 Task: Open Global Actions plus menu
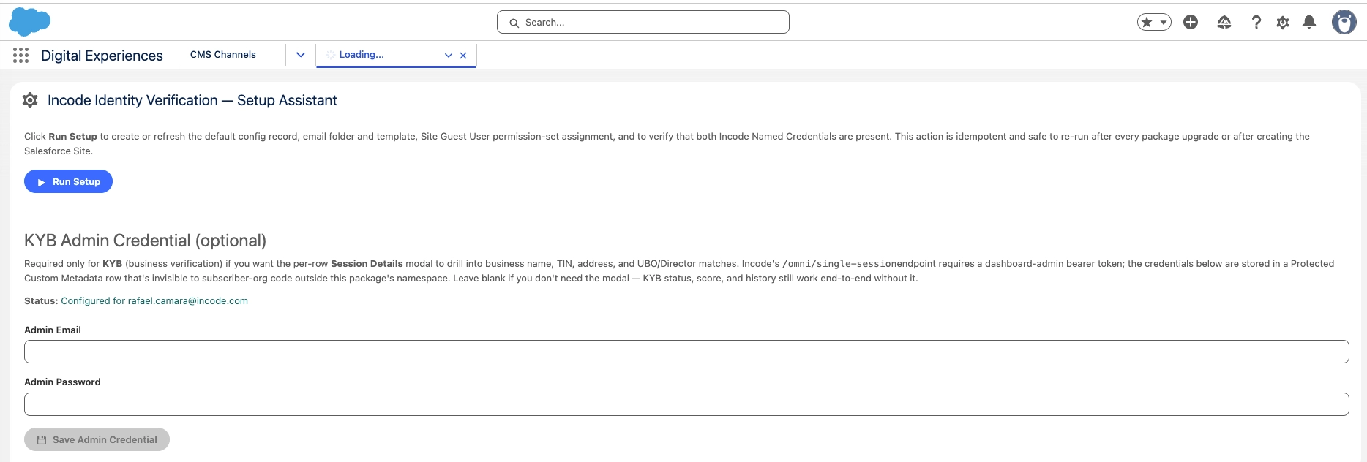pos(1191,22)
